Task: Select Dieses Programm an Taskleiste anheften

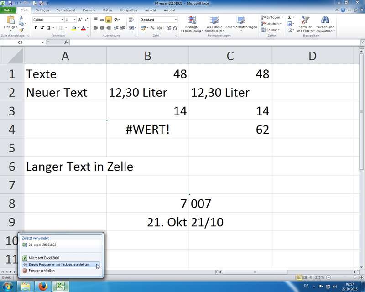Action: (61, 264)
